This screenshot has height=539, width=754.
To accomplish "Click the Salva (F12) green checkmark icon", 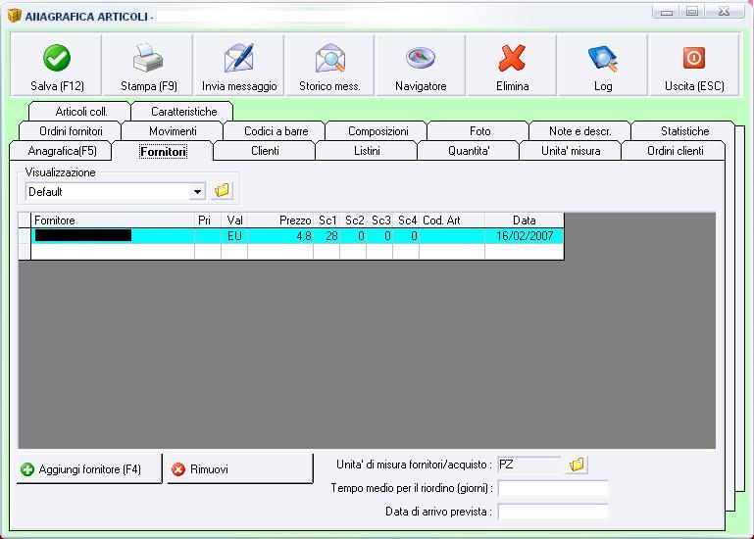I will coord(57,58).
